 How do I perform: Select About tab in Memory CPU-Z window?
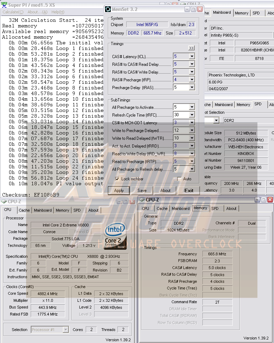pyautogui.click(x=231, y=209)
